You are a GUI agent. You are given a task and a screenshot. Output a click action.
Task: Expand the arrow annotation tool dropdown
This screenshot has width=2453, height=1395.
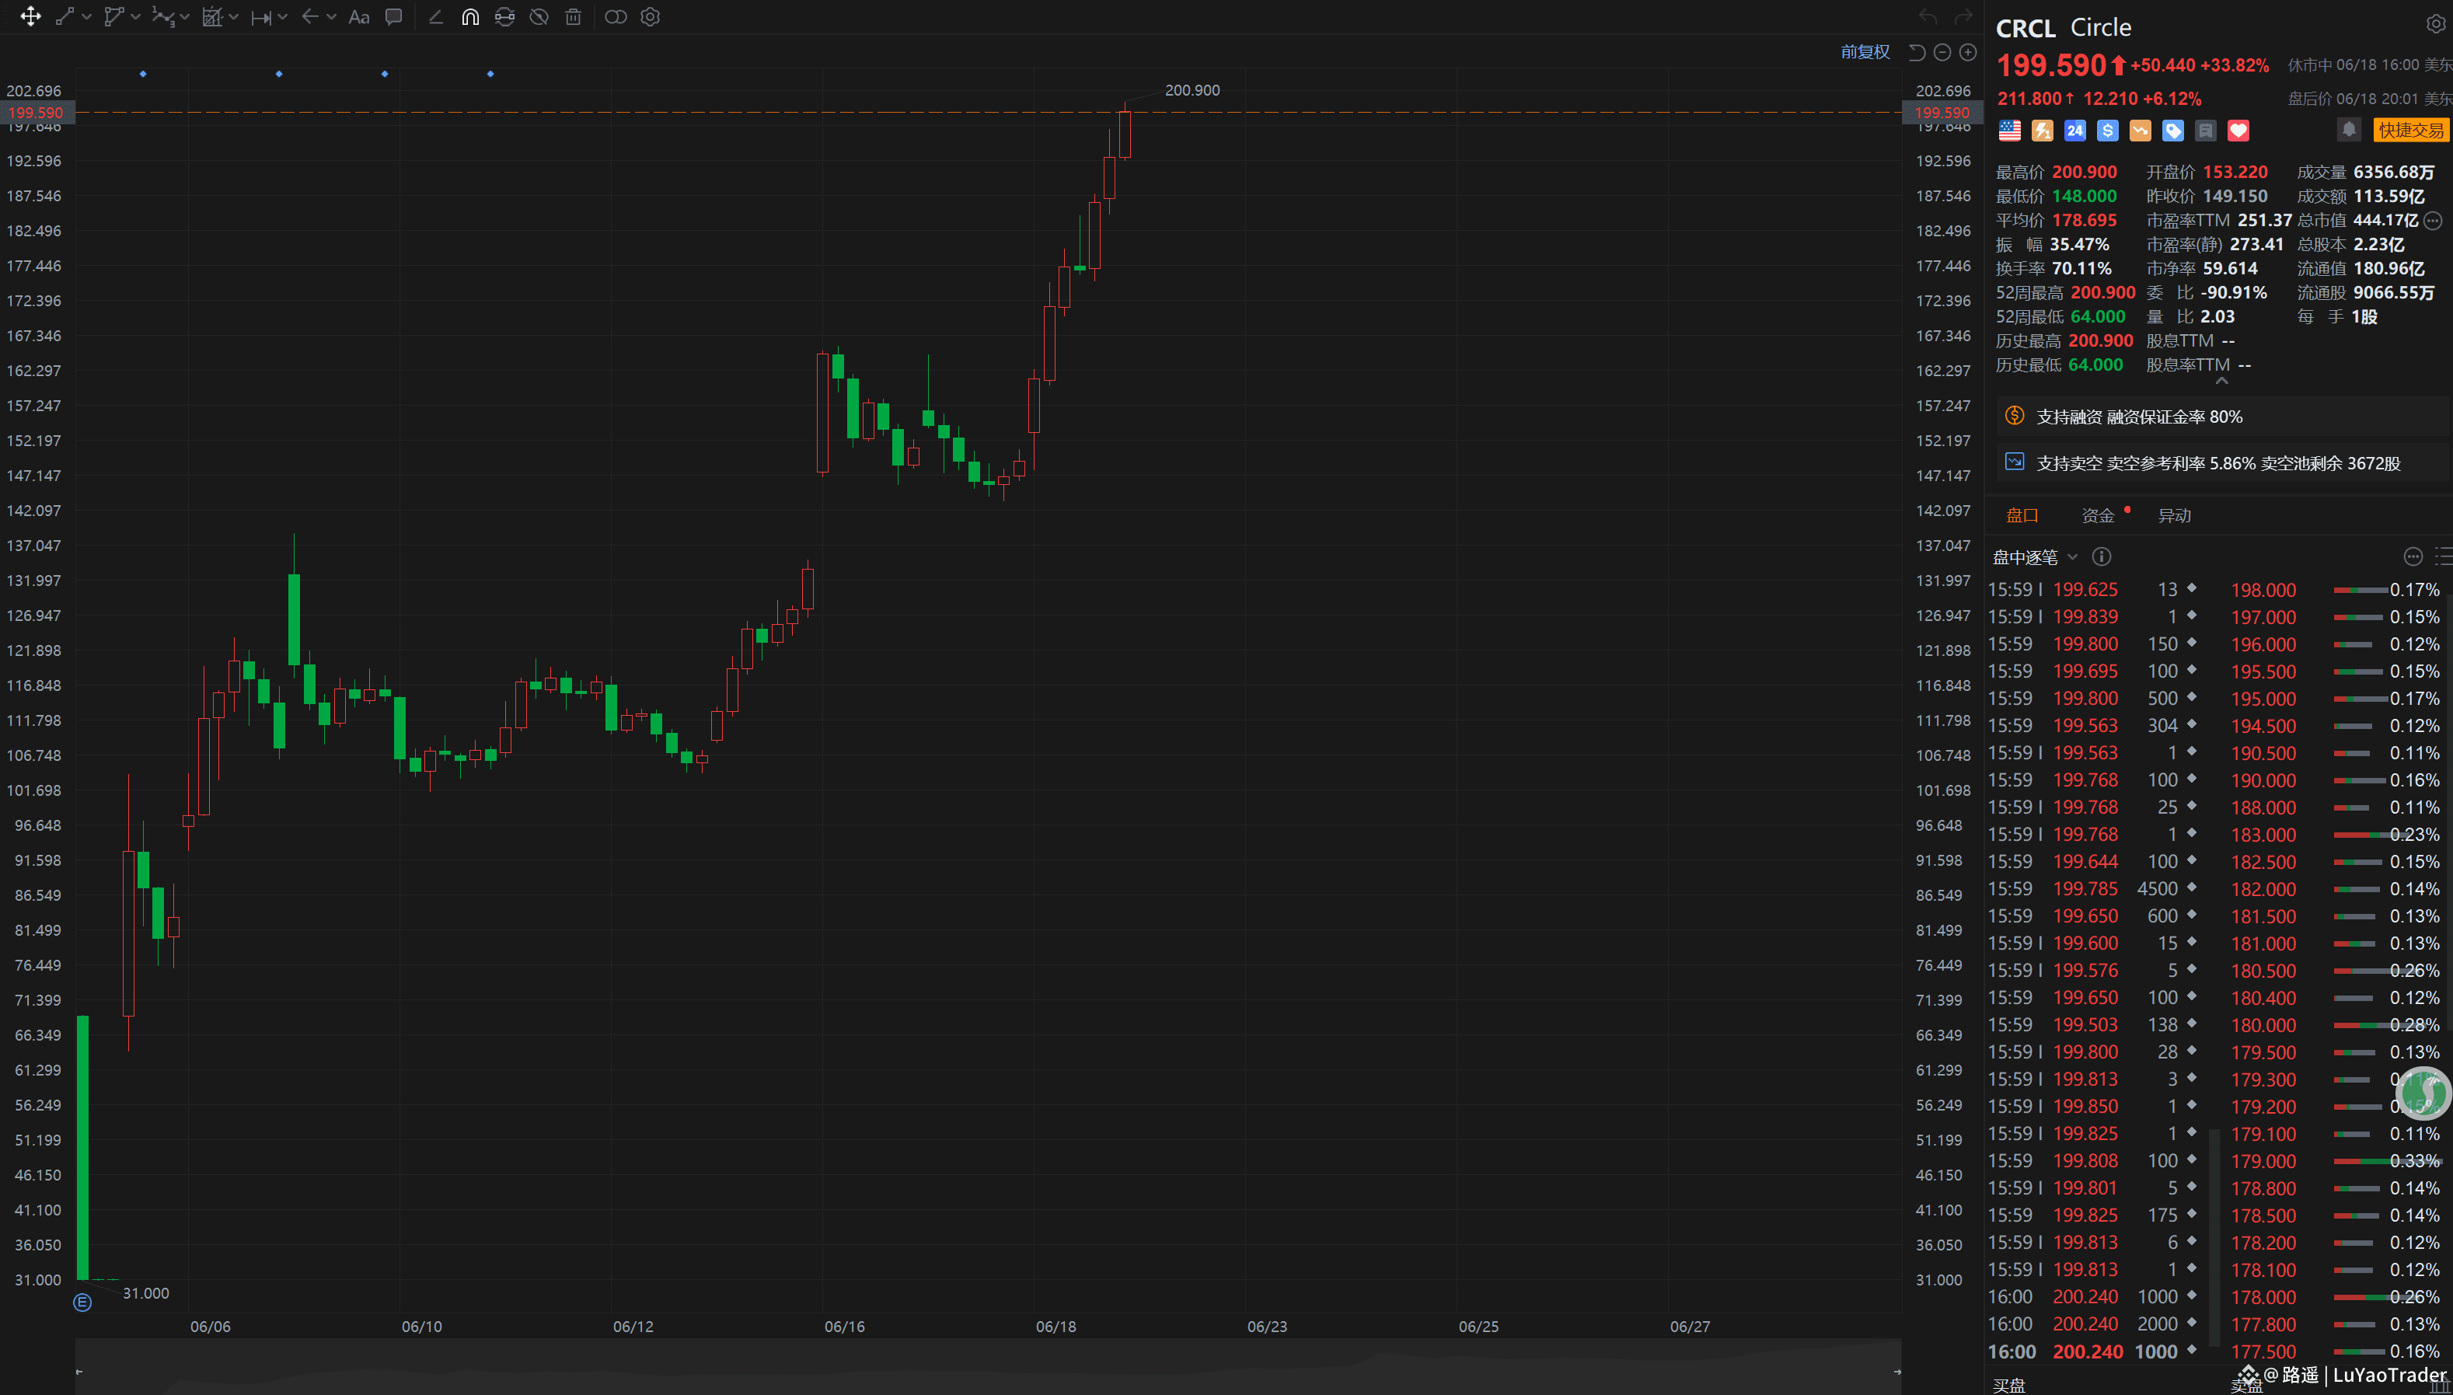[332, 17]
